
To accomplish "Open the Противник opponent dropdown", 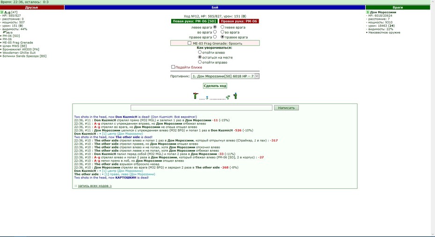I will point(225,76).
